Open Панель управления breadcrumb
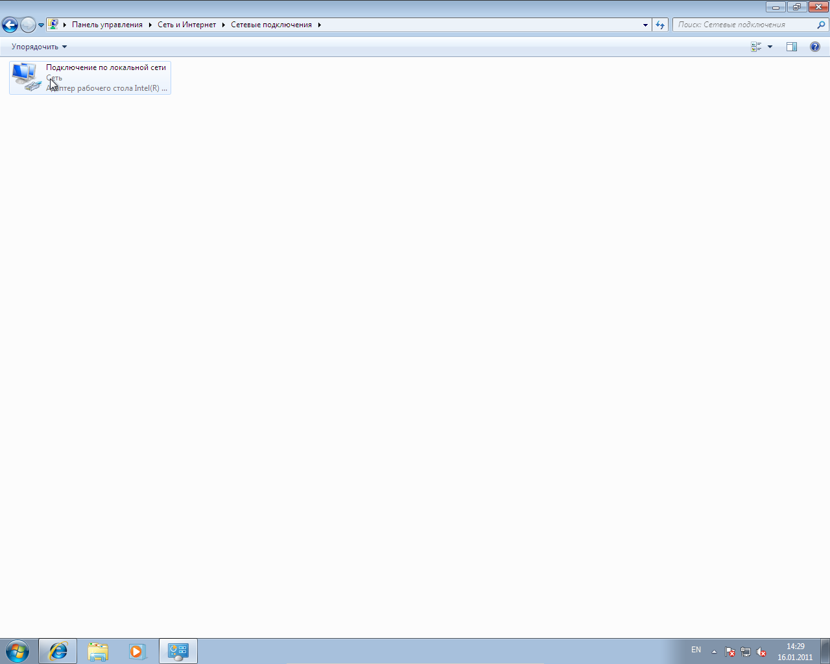This screenshot has height=664, width=830. point(107,25)
